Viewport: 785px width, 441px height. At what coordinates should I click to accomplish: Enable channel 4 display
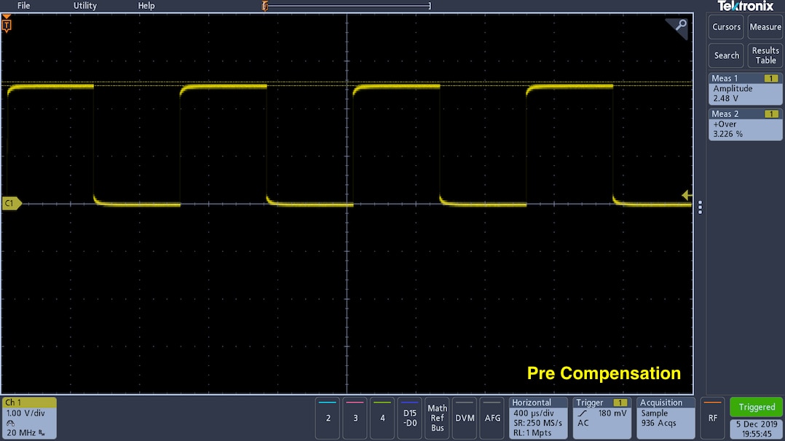[382, 418]
